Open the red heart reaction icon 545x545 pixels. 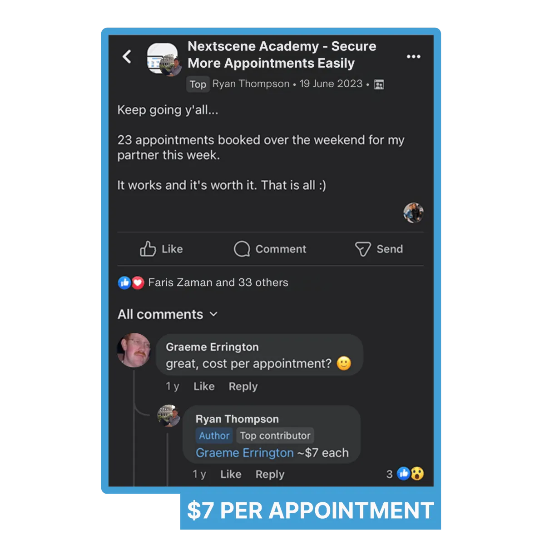138,282
